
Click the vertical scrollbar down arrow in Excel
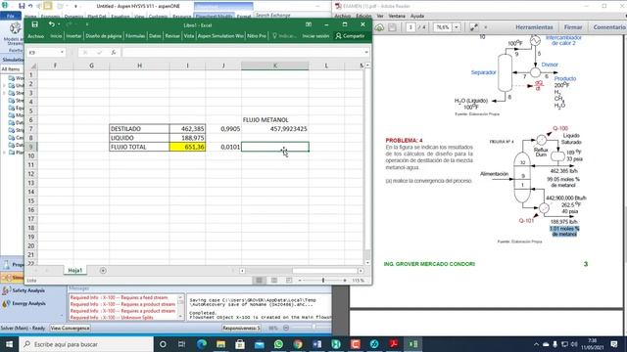pyautogui.click(x=367, y=263)
